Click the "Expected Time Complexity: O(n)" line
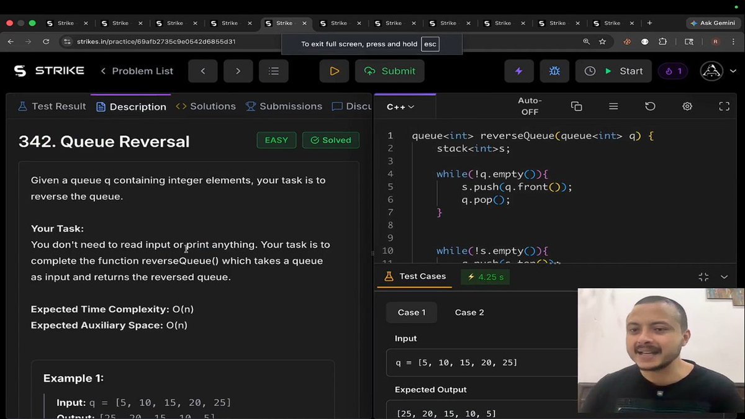 [x=112, y=309]
